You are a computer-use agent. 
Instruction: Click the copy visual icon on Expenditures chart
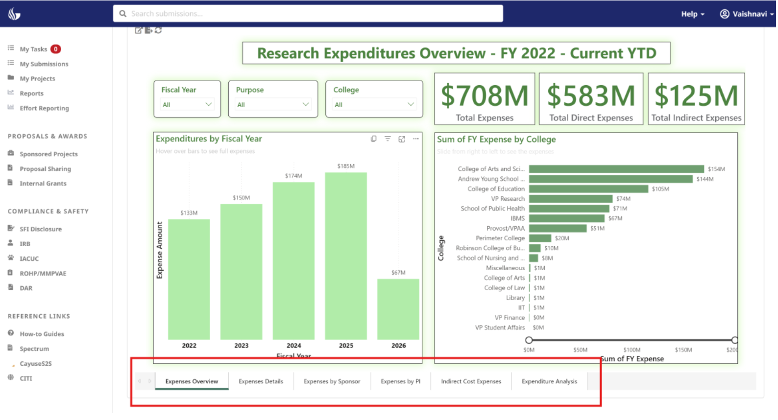374,139
